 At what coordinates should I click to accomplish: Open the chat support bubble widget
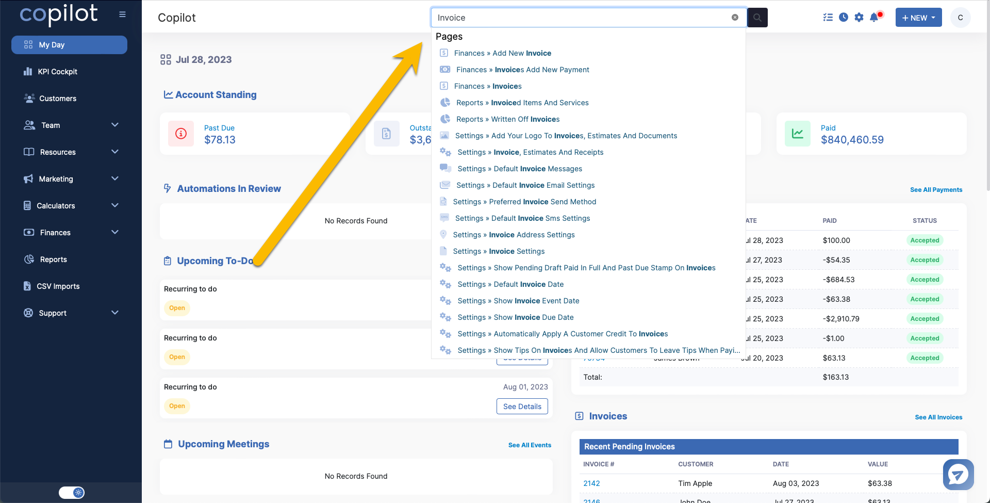click(958, 474)
